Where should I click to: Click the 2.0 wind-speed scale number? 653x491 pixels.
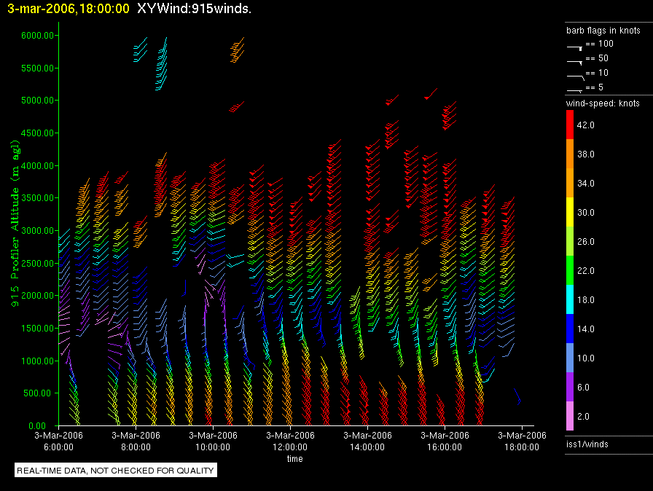(x=583, y=416)
